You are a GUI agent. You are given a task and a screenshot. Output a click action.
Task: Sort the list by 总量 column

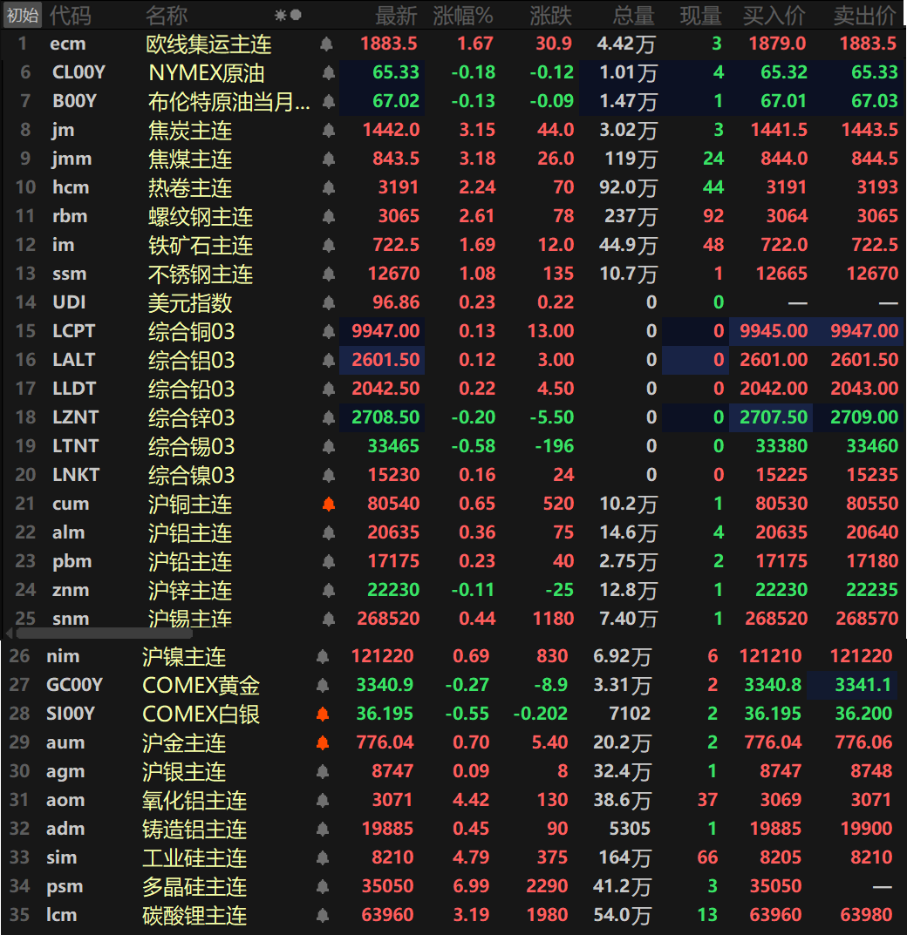point(633,15)
